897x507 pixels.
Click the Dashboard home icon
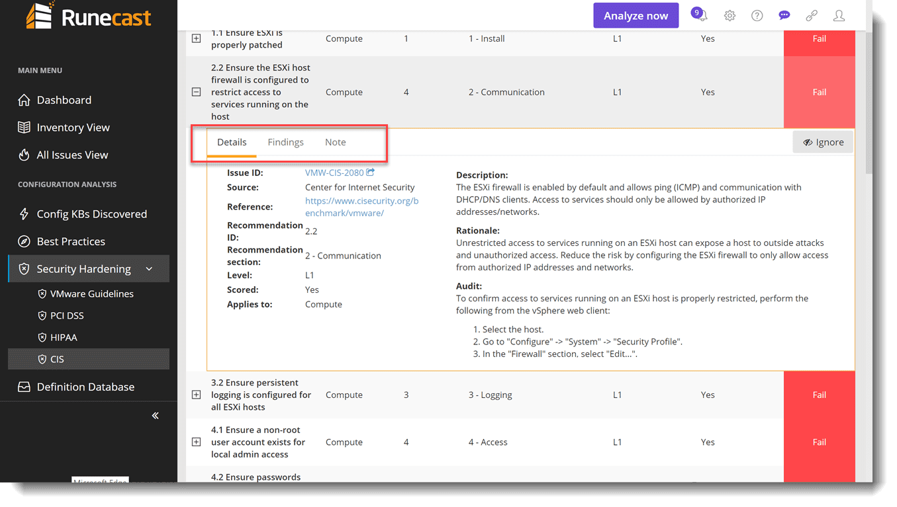point(24,100)
